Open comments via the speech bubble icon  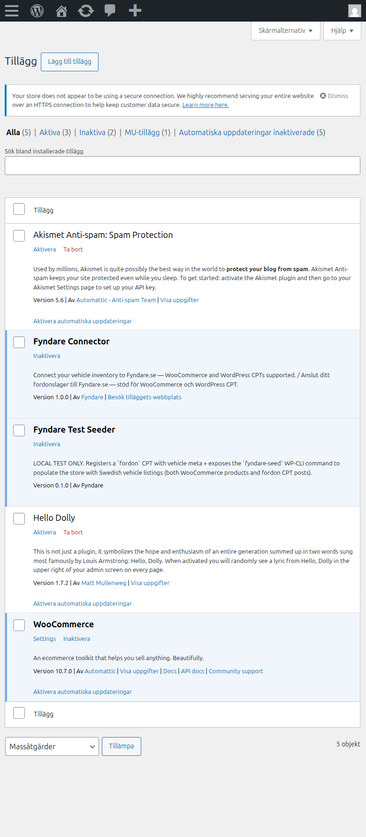click(x=109, y=10)
